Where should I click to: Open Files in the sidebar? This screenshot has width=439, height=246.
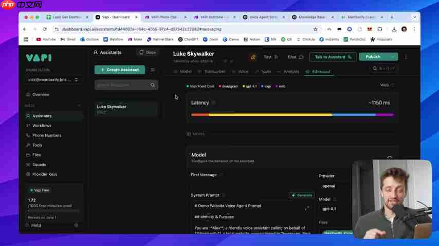36,155
